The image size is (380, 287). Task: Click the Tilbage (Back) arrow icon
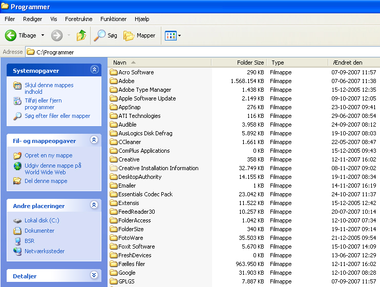(11, 35)
